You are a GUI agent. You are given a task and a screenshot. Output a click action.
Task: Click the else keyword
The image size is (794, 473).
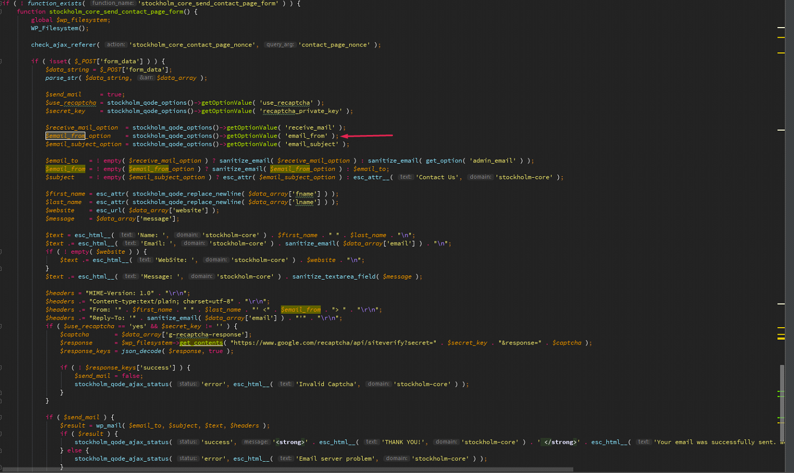pos(74,450)
